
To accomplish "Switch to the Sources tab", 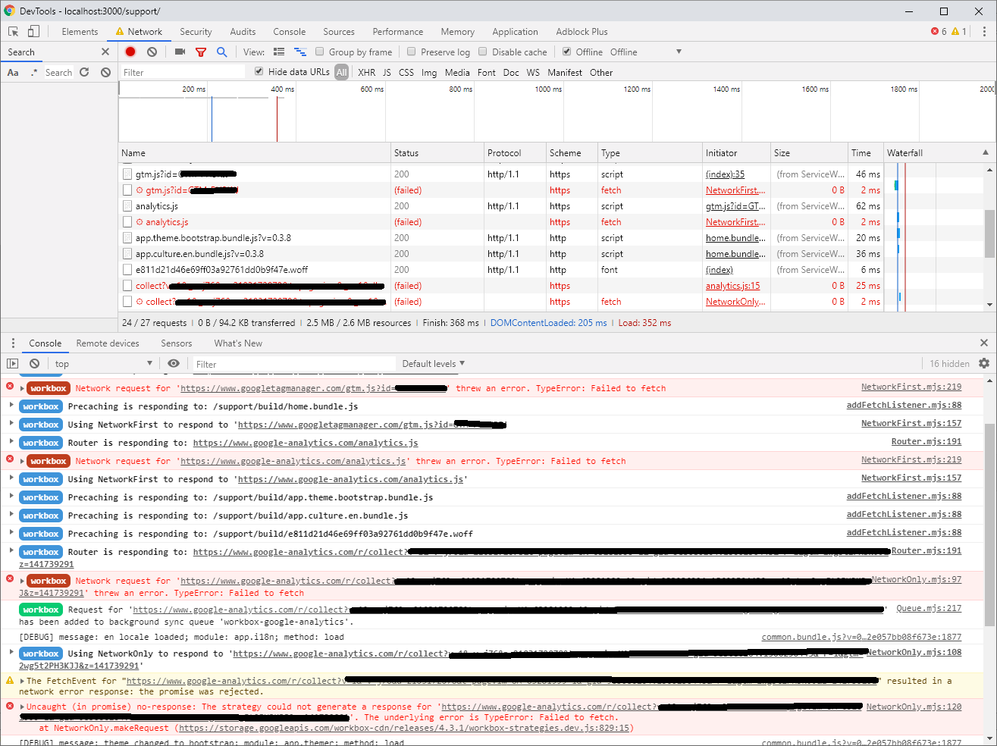I will tap(338, 31).
